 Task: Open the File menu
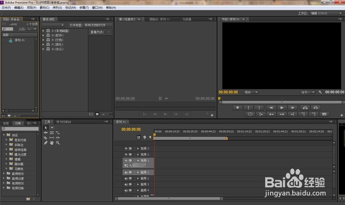pyautogui.click(x=6, y=8)
